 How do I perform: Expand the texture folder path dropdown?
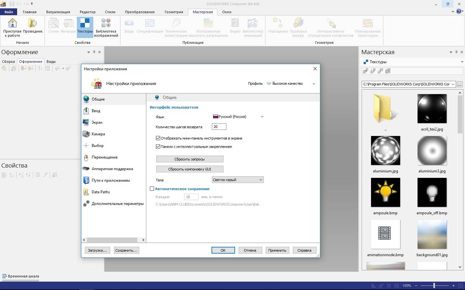click(x=453, y=84)
